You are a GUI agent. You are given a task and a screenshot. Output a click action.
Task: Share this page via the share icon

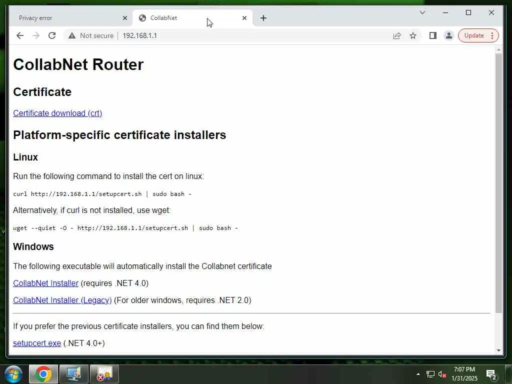point(396,35)
